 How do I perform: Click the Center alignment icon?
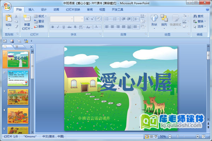112,27
